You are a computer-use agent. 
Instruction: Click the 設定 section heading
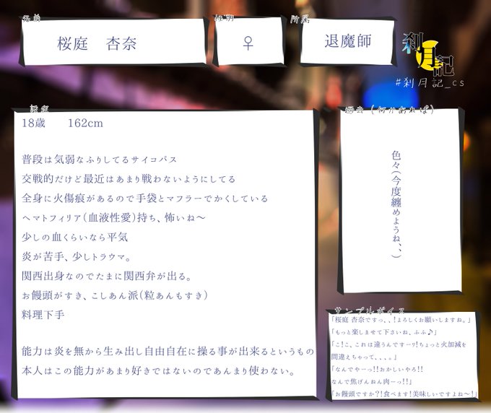[x=39, y=108]
